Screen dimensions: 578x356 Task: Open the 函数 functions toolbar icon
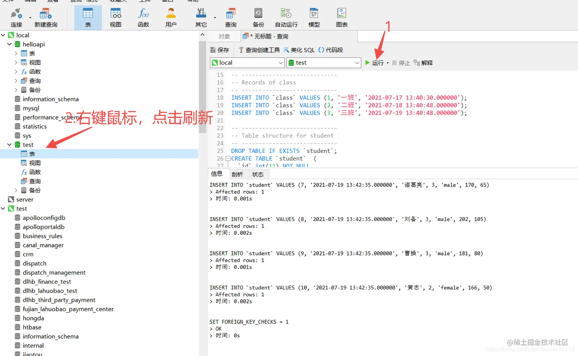coord(143,18)
